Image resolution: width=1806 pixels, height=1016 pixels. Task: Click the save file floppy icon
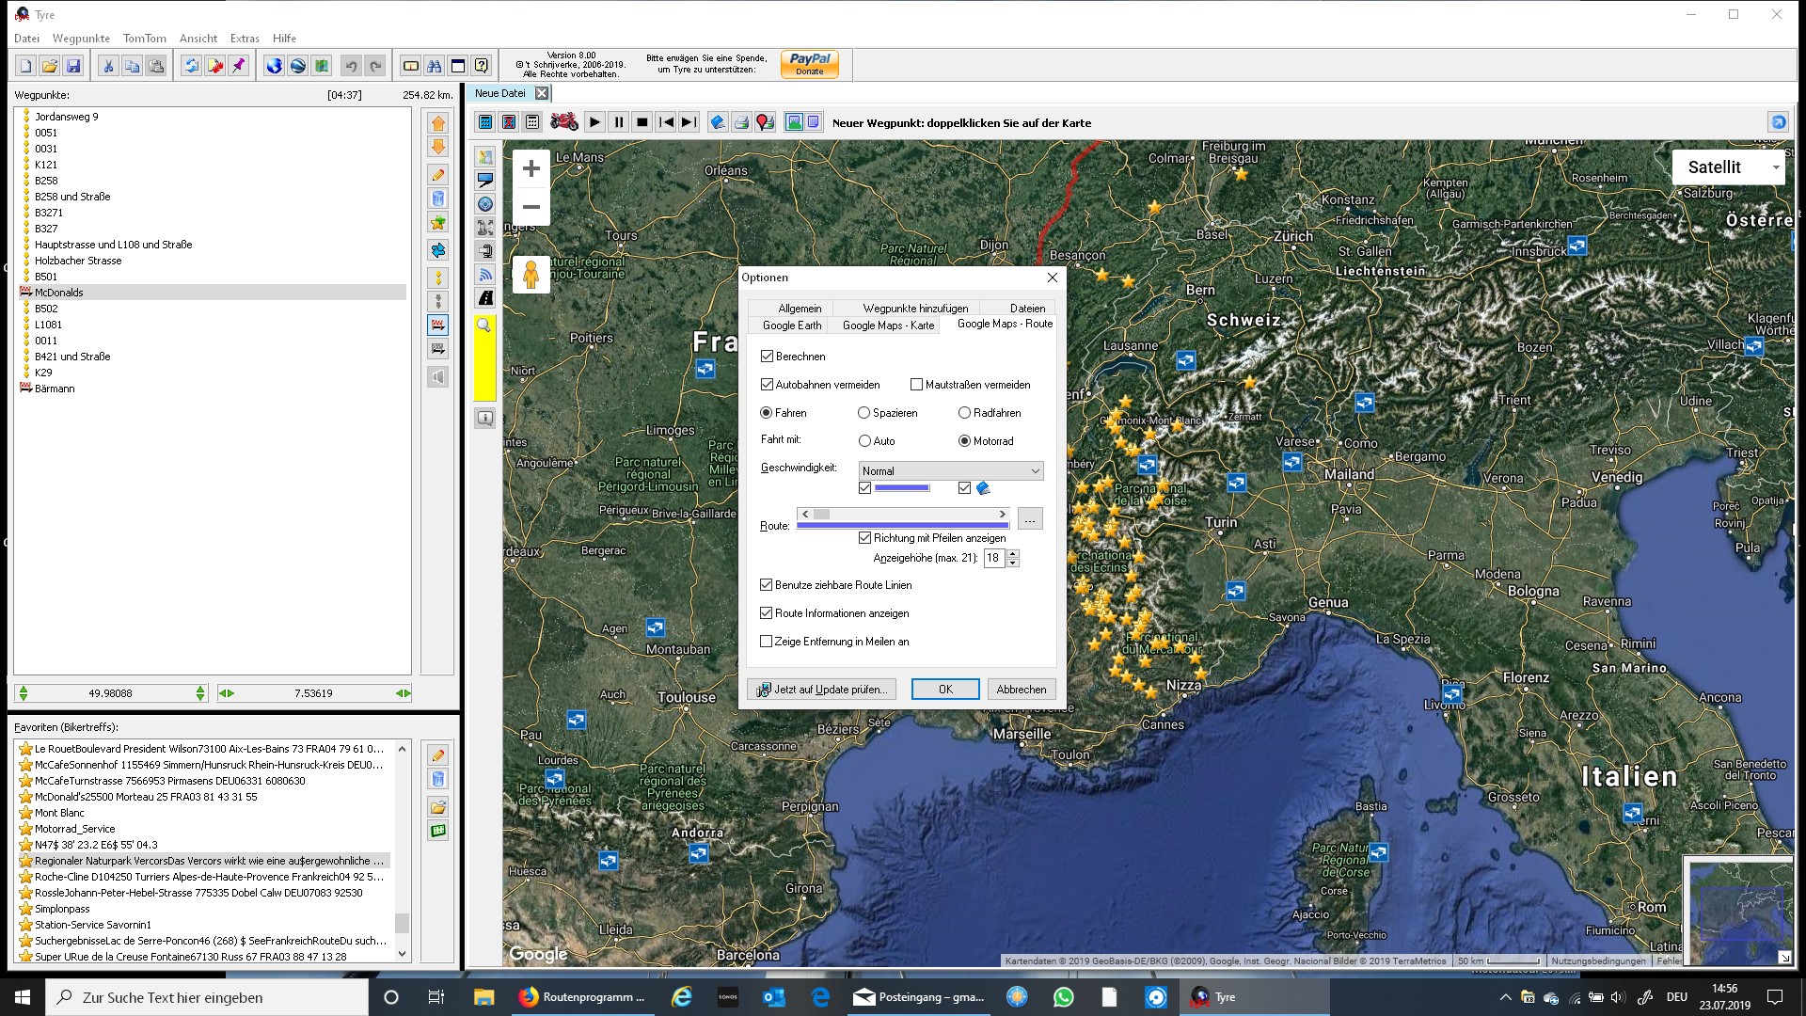[73, 66]
